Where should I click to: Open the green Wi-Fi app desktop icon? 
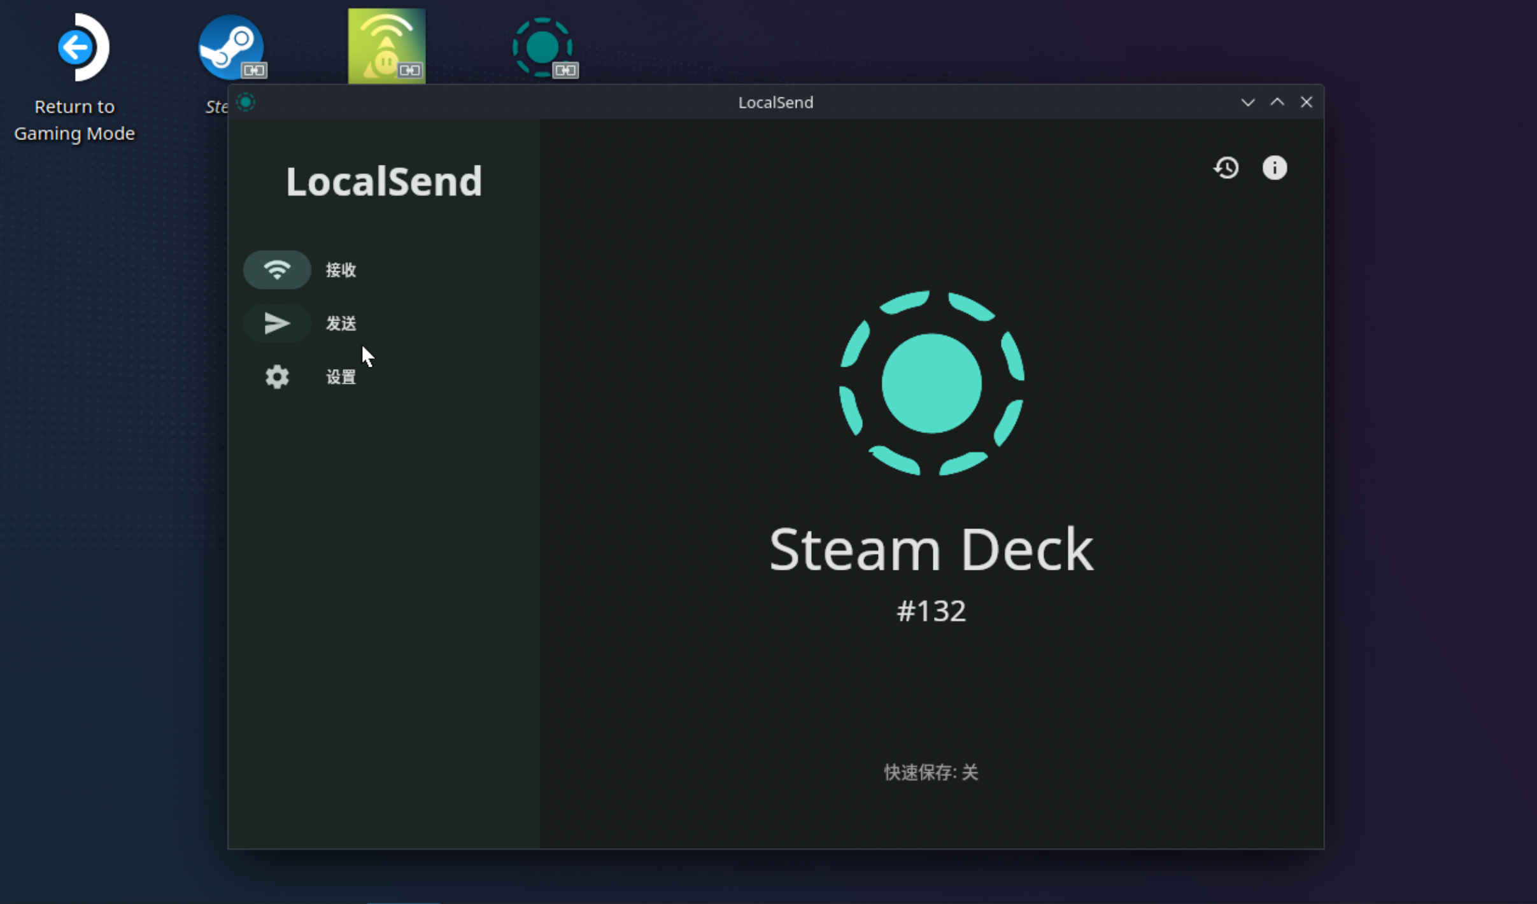386,46
